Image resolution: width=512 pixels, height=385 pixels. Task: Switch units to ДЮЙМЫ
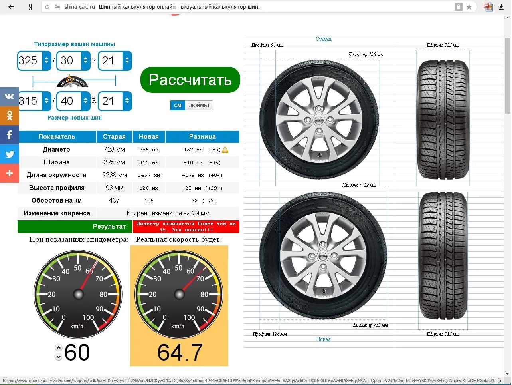coord(199,105)
